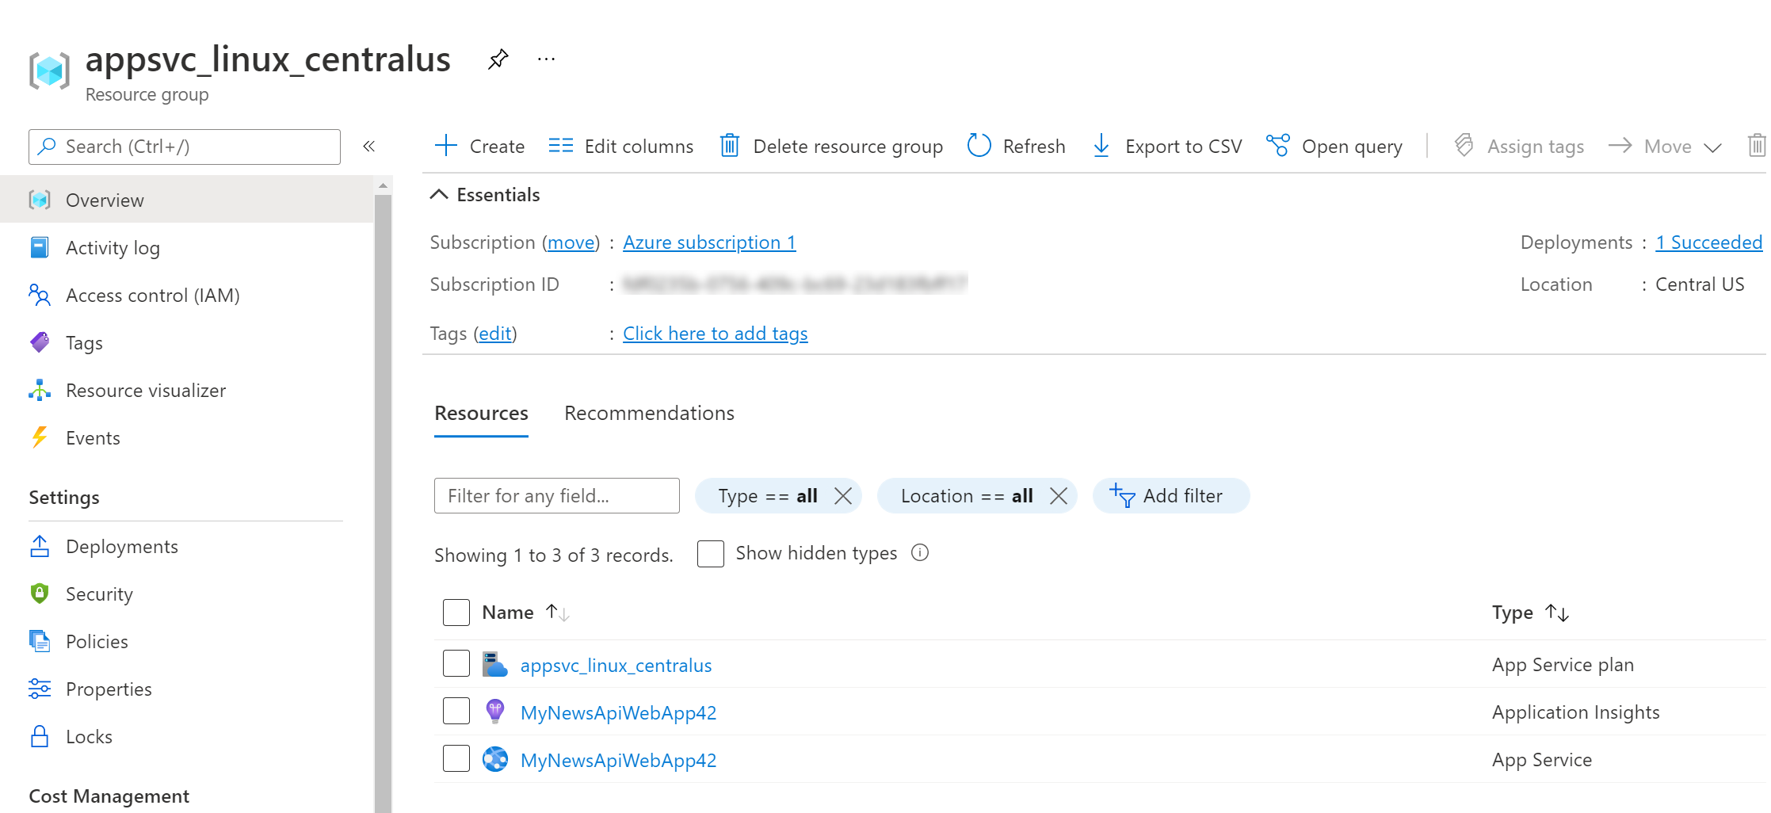This screenshot has height=813, width=1771.
Task: Click the Assign tags icon
Action: pos(1464,146)
